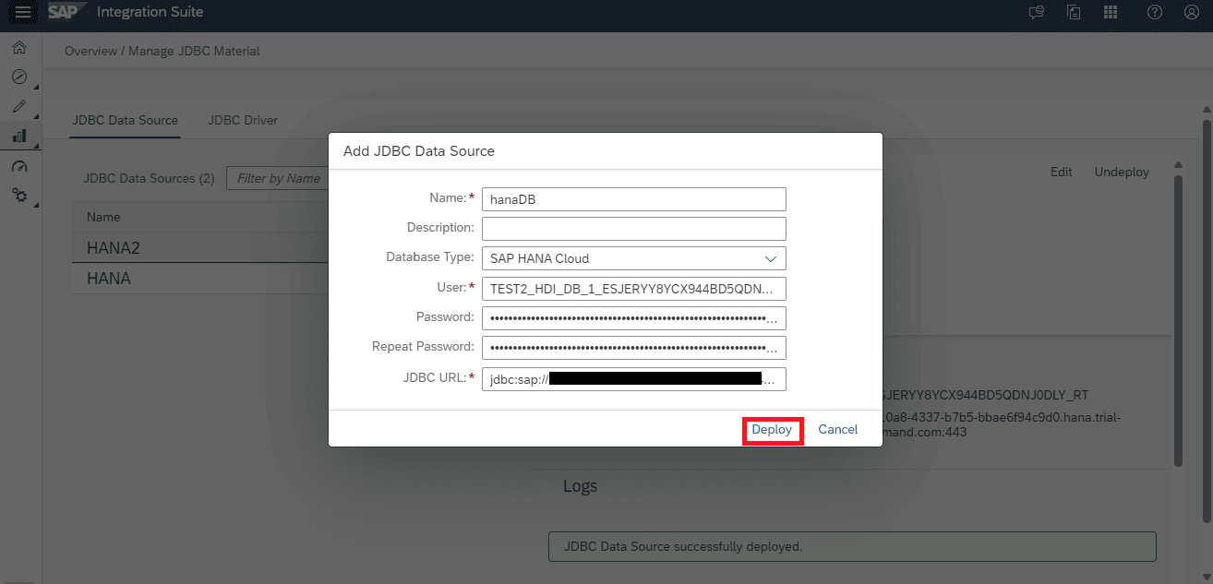The height and width of the screenshot is (584, 1213).
Task: Open the Discover compass icon
Action: (19, 77)
